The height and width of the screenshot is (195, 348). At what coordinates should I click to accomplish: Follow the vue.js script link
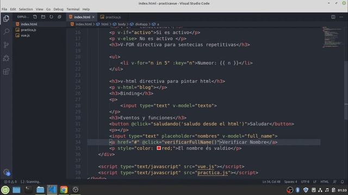coord(206,166)
